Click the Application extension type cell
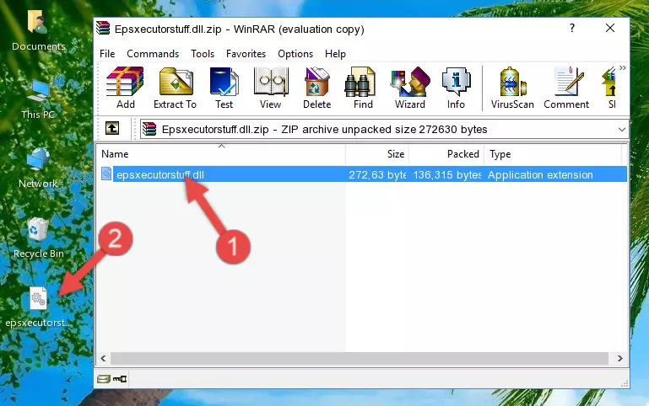Screen dimensions: 649x406 click(x=540, y=174)
